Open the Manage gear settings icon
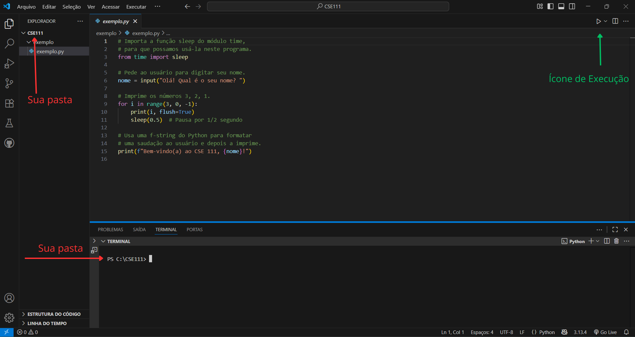The height and width of the screenshot is (337, 635). click(x=9, y=318)
